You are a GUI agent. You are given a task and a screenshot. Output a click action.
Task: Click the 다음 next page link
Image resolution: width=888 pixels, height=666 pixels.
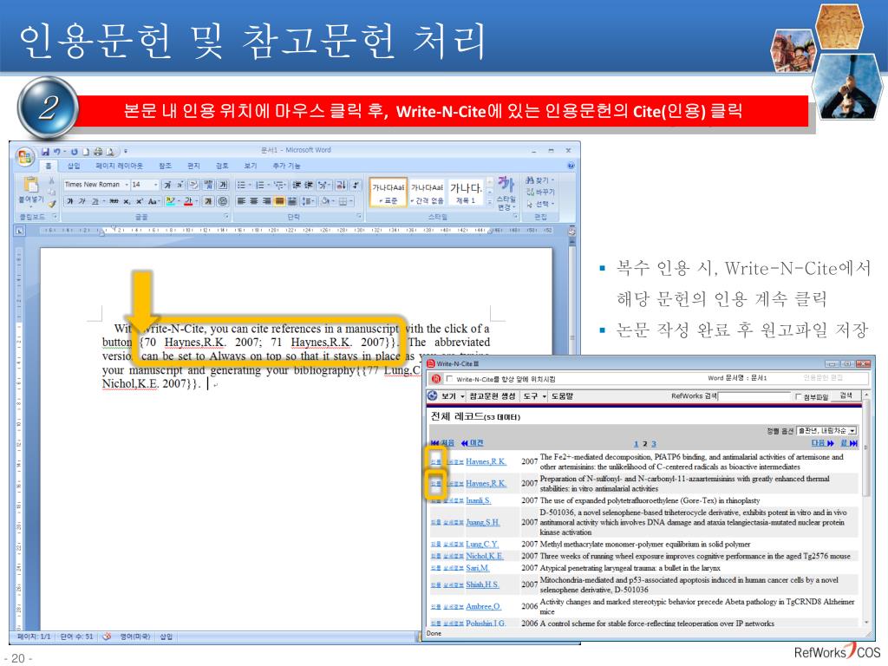tap(822, 443)
